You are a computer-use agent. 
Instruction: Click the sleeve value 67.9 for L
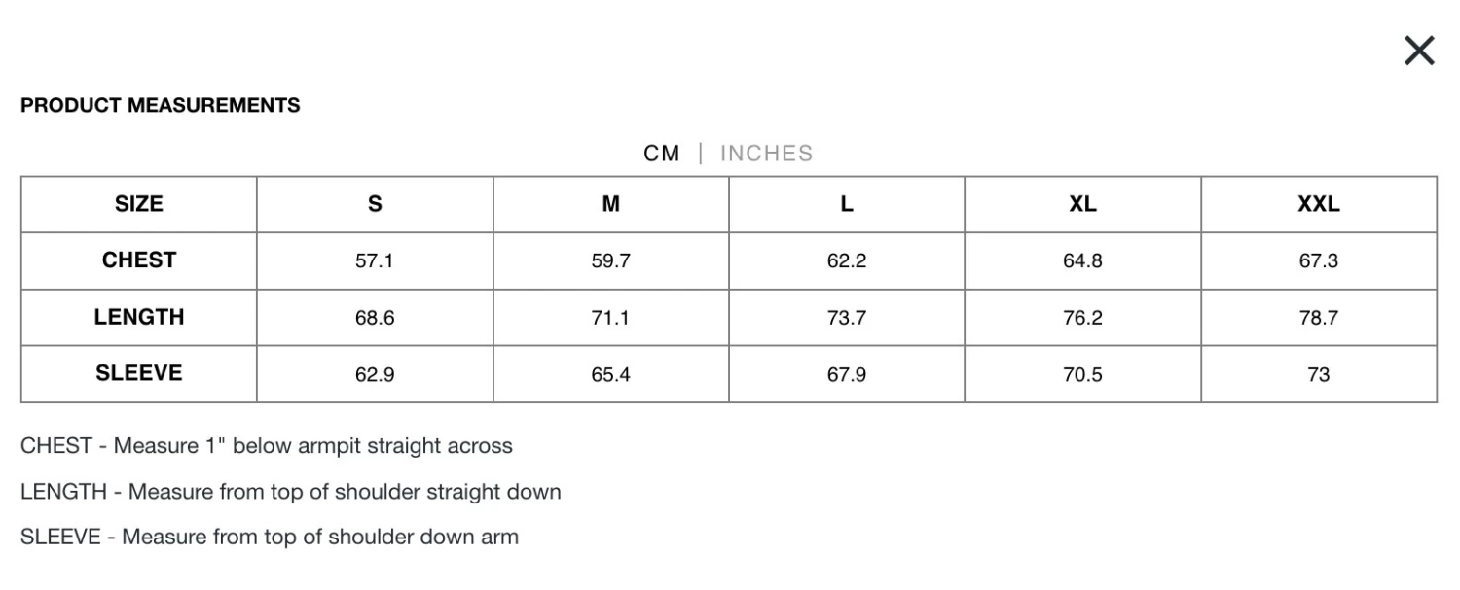tap(847, 374)
